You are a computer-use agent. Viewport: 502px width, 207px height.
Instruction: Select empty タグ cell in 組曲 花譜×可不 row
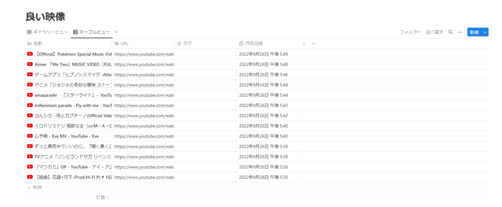pyautogui.click(x=205, y=177)
